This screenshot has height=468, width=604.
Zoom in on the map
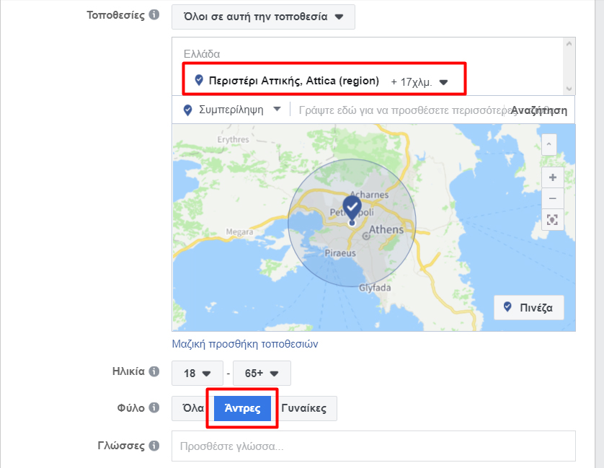(x=553, y=177)
